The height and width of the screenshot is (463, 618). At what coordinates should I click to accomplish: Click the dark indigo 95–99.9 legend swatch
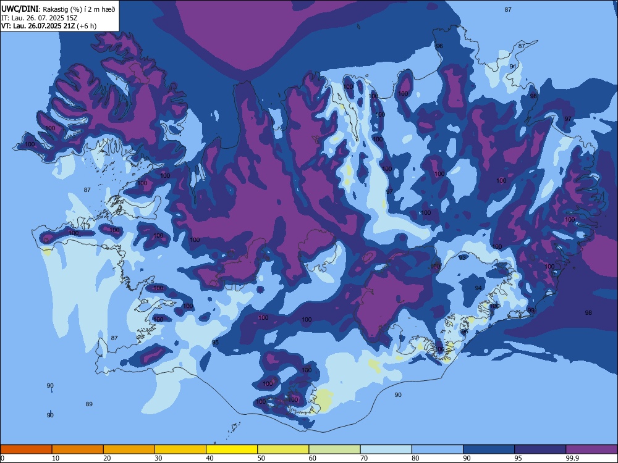point(540,449)
